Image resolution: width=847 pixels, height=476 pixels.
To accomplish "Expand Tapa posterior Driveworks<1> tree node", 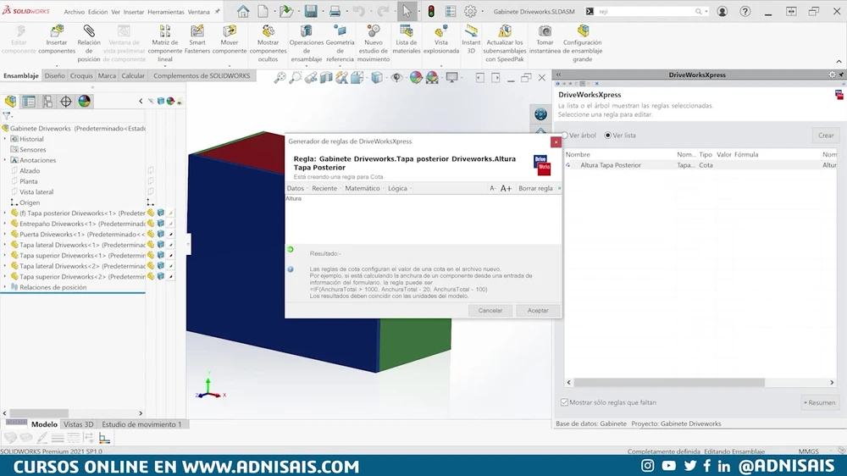I will [5, 213].
